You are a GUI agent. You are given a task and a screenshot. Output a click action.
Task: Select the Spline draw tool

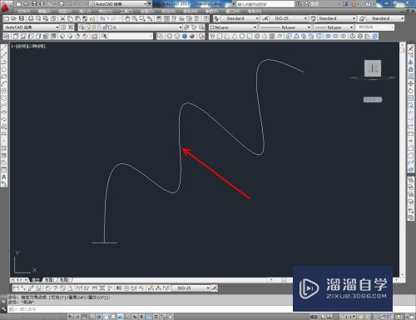[4, 105]
